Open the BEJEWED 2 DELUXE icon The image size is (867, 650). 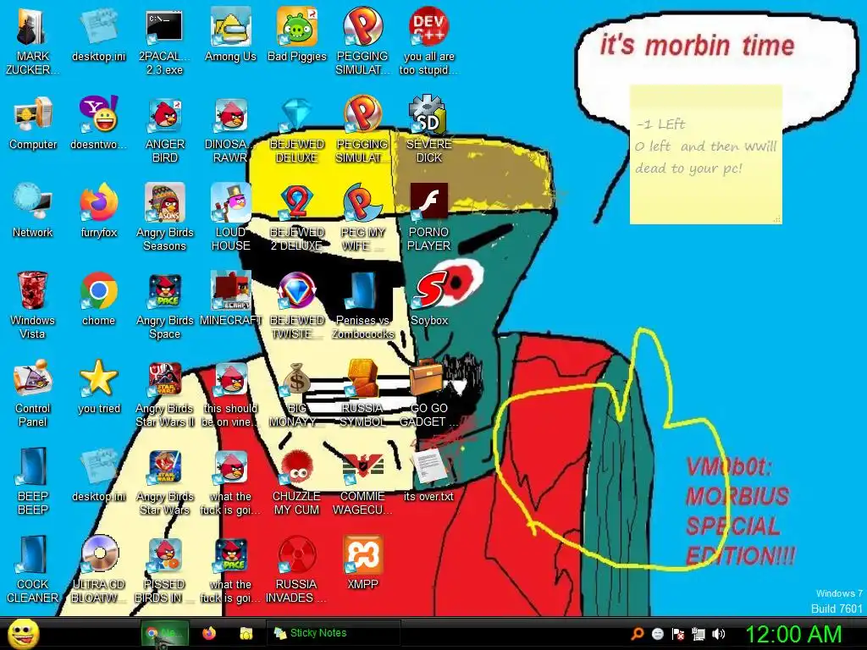[297, 218]
